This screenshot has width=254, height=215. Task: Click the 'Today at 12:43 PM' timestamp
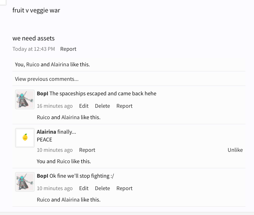[x=34, y=49]
